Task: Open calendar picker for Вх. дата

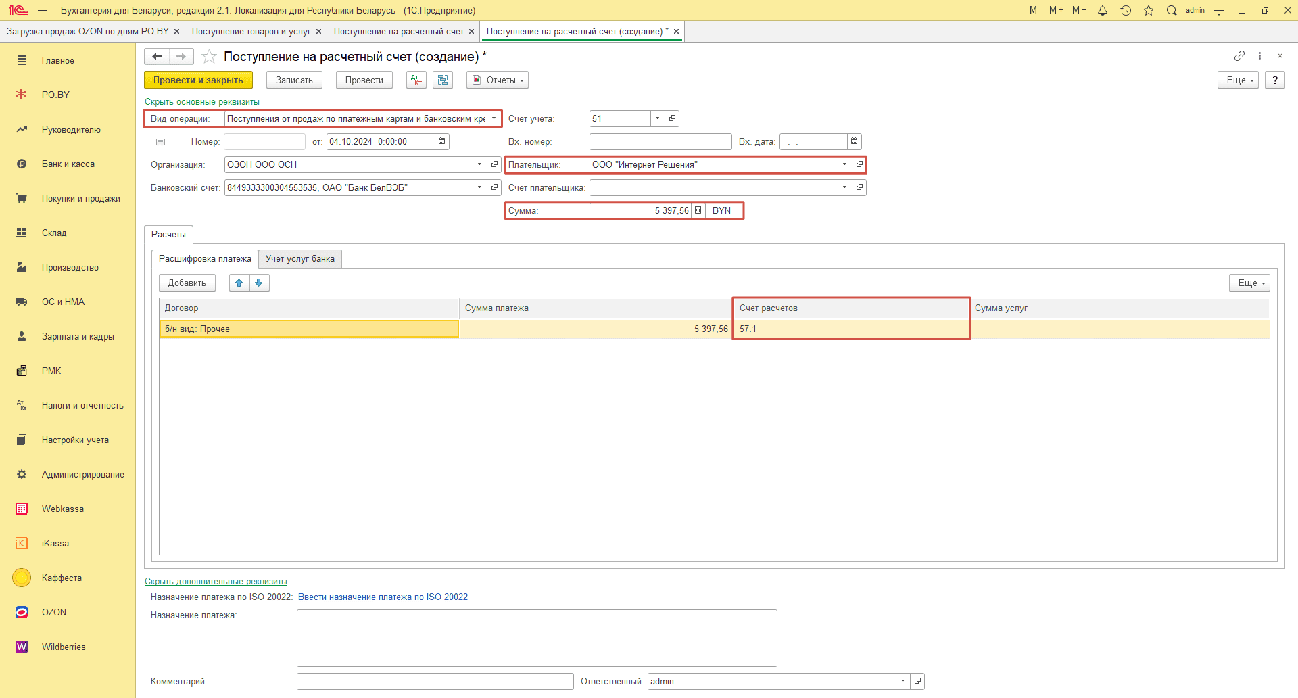Action: 855,141
